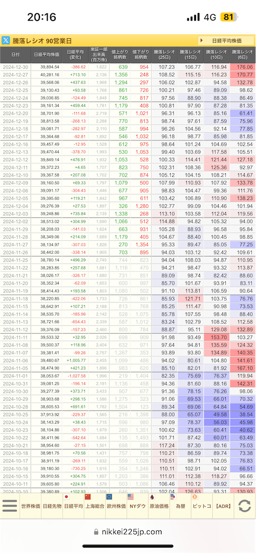Select the +1,005.77 change cell

coord(75,361)
